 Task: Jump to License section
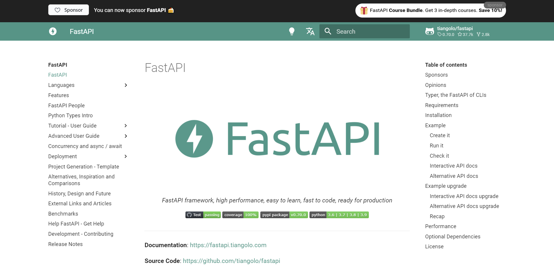pyautogui.click(x=434, y=247)
